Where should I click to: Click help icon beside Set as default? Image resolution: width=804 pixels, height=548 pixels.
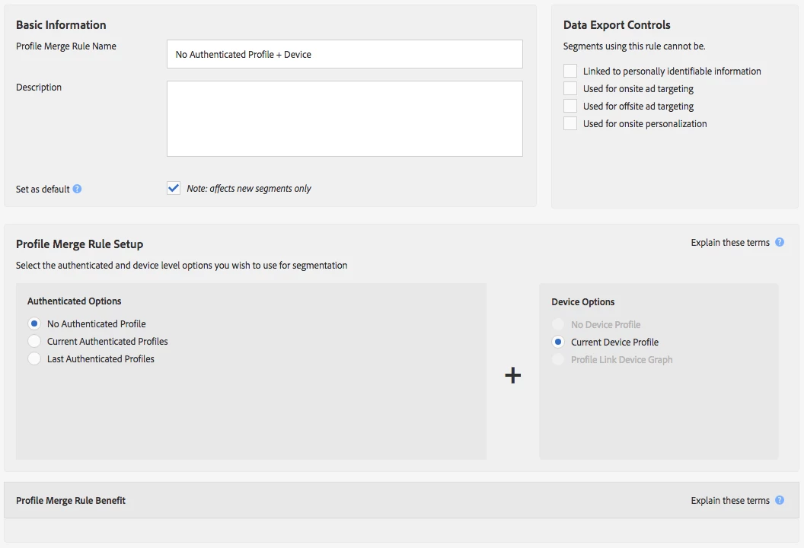click(77, 189)
